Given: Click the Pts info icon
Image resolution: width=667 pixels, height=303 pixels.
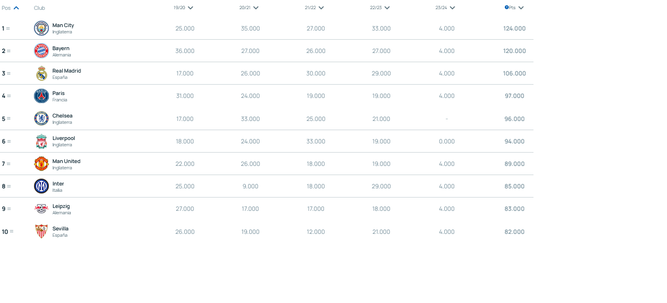Looking at the screenshot, I should tap(506, 7).
